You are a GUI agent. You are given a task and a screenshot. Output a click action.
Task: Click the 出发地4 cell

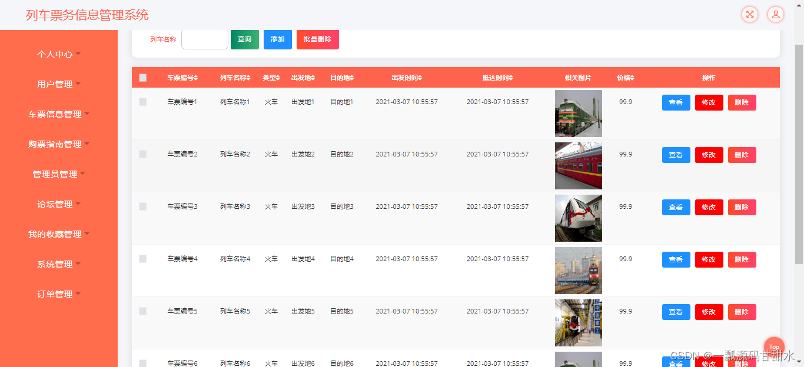click(x=303, y=259)
